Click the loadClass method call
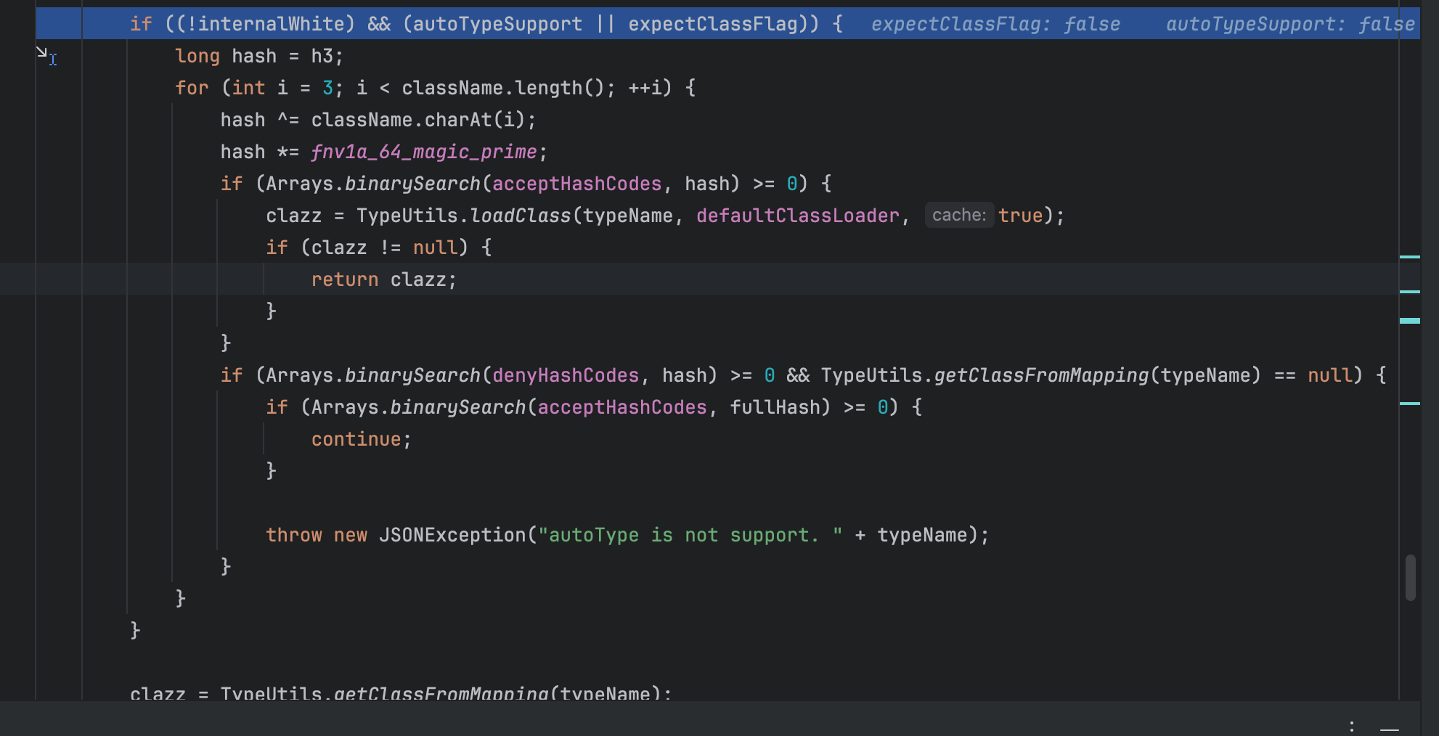 (521, 216)
